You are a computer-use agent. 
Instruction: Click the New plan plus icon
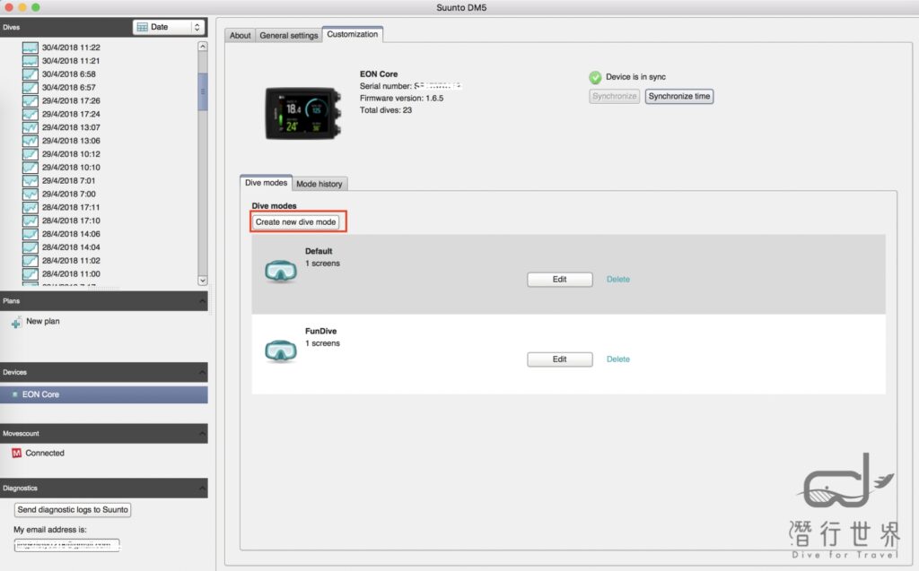coord(16,322)
